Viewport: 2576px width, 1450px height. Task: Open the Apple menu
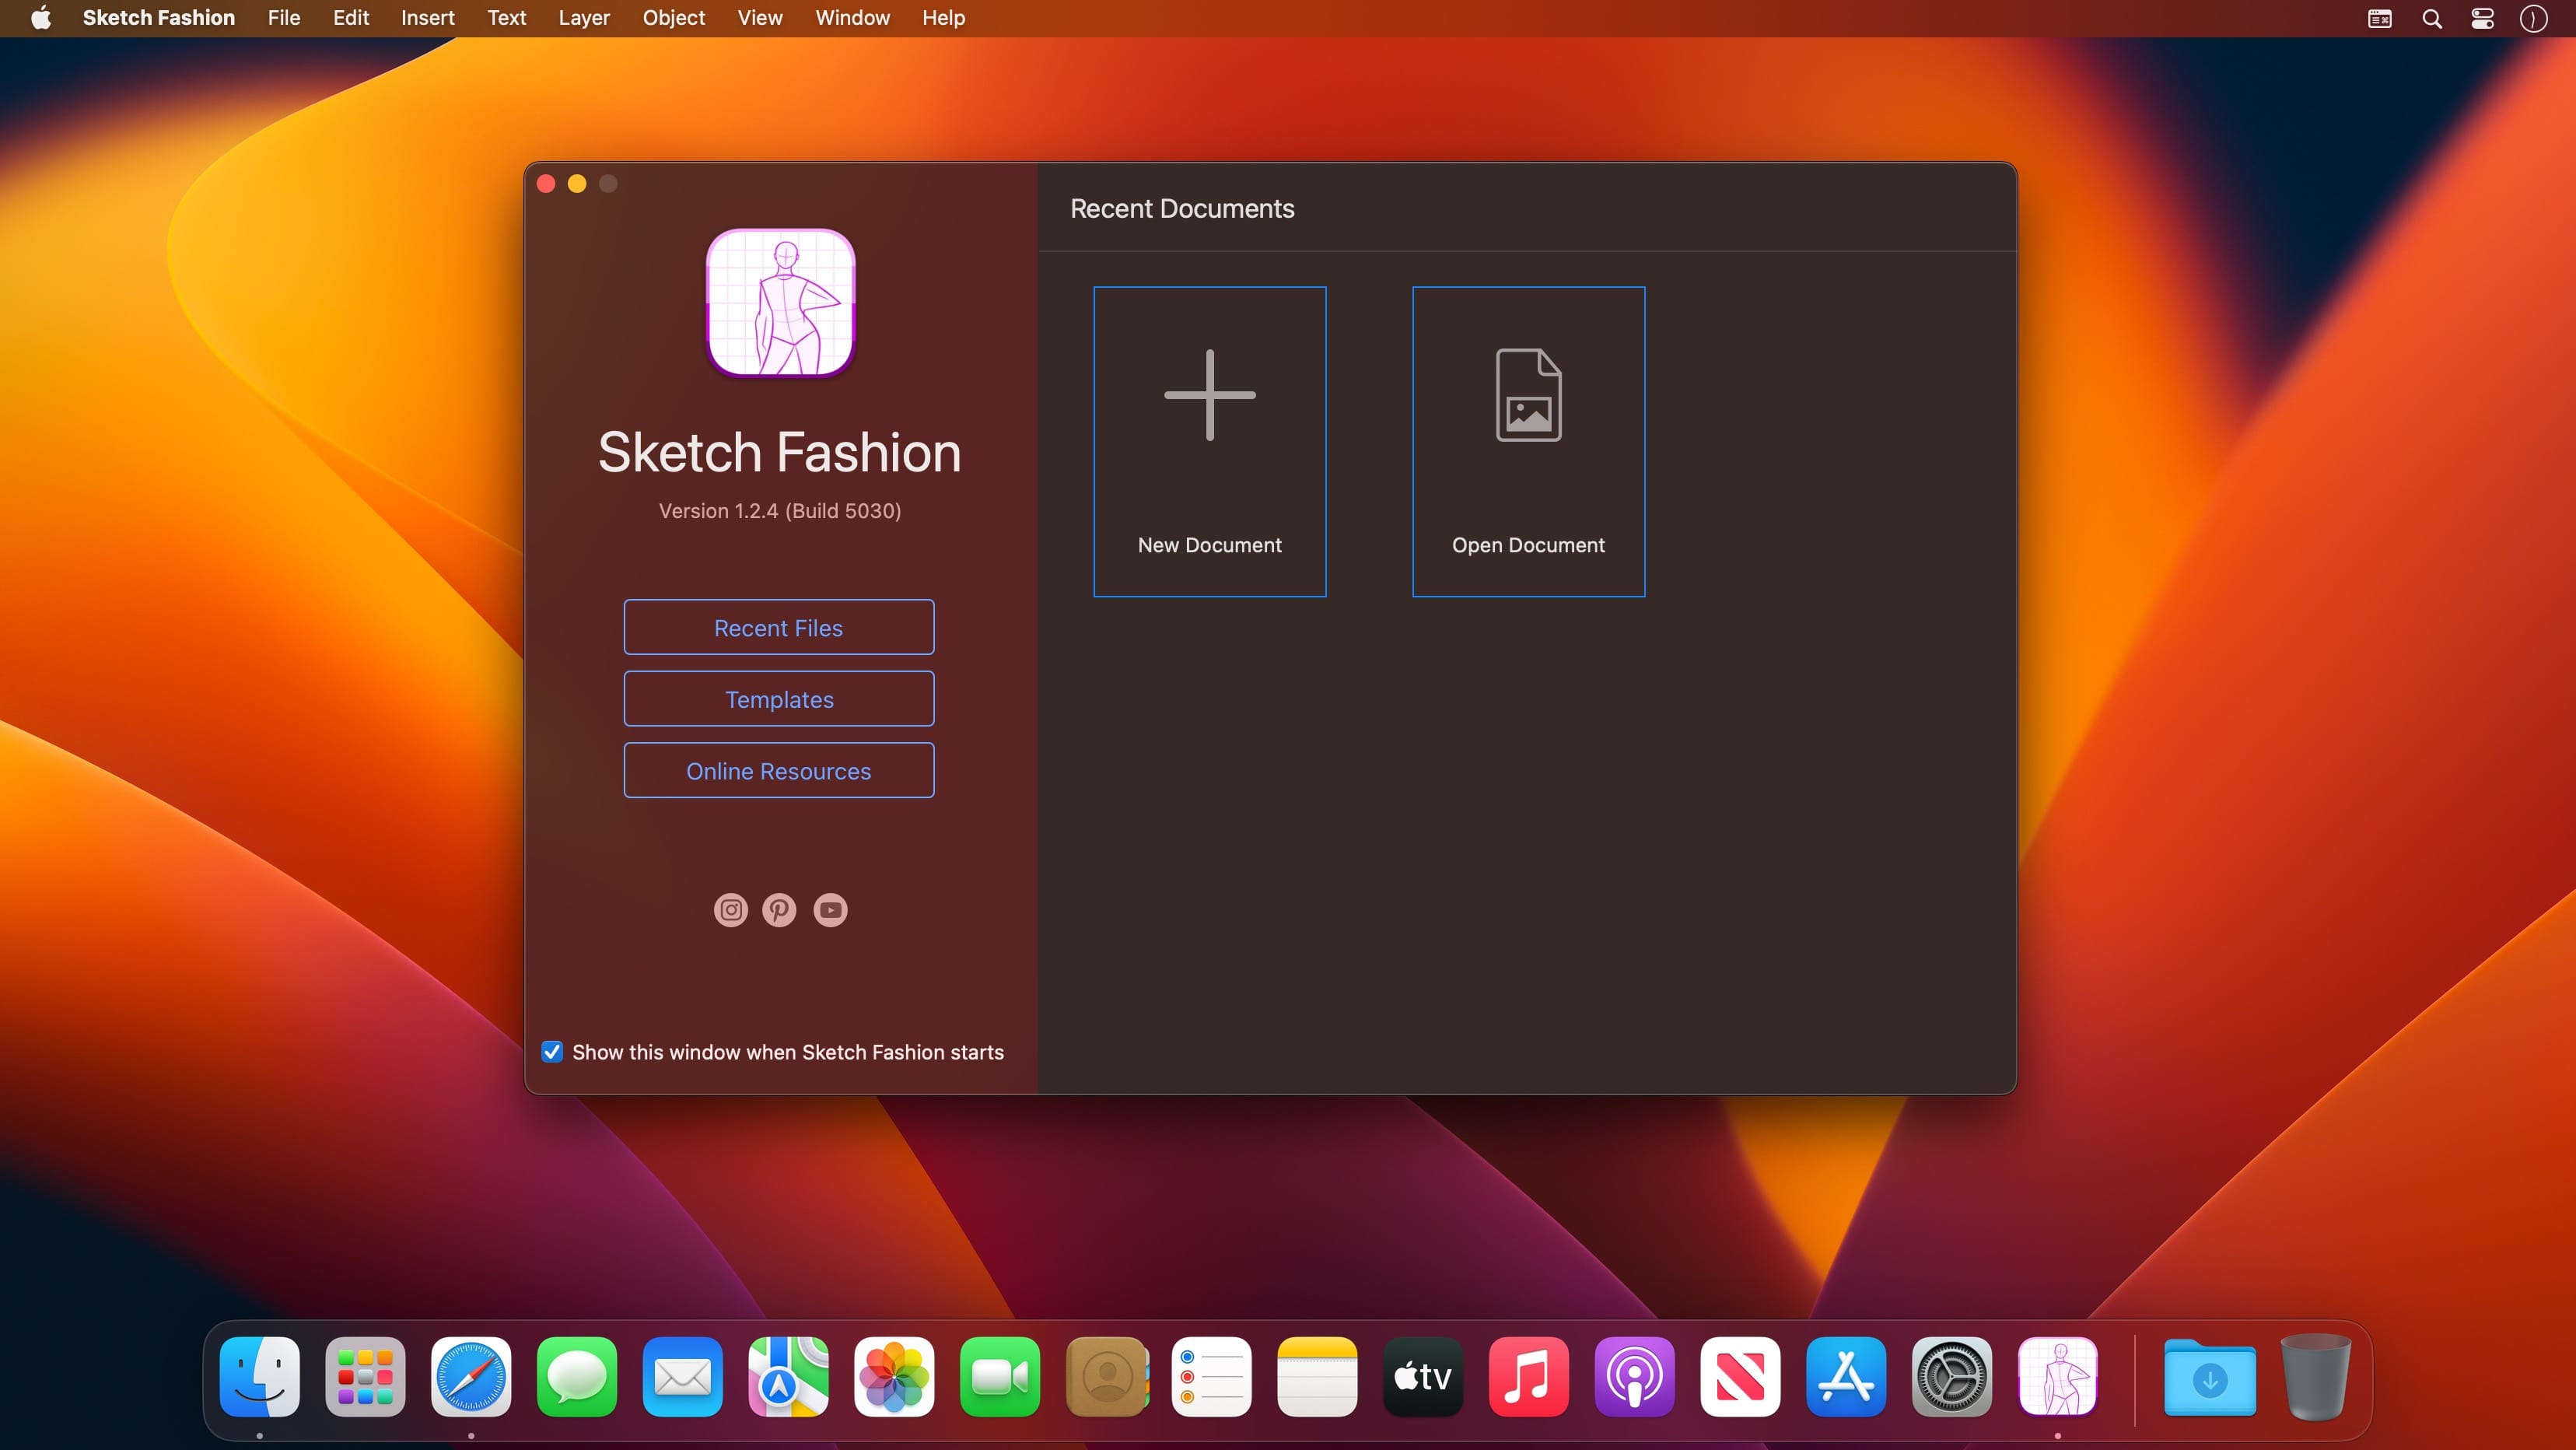tap(41, 18)
